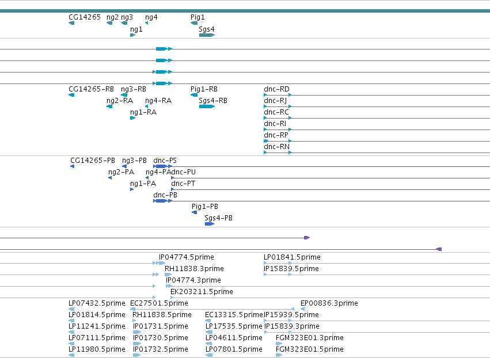Select the "ng1" gene label
490x358 pixels.
136,29
